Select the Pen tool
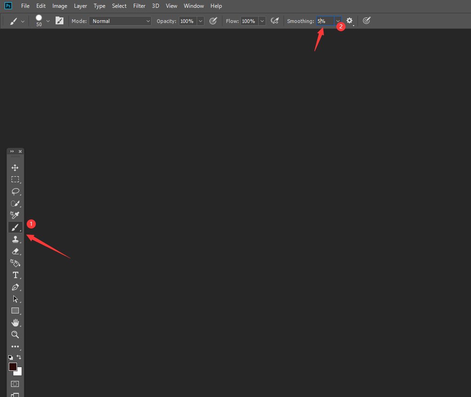This screenshot has width=471, height=397. 15,287
